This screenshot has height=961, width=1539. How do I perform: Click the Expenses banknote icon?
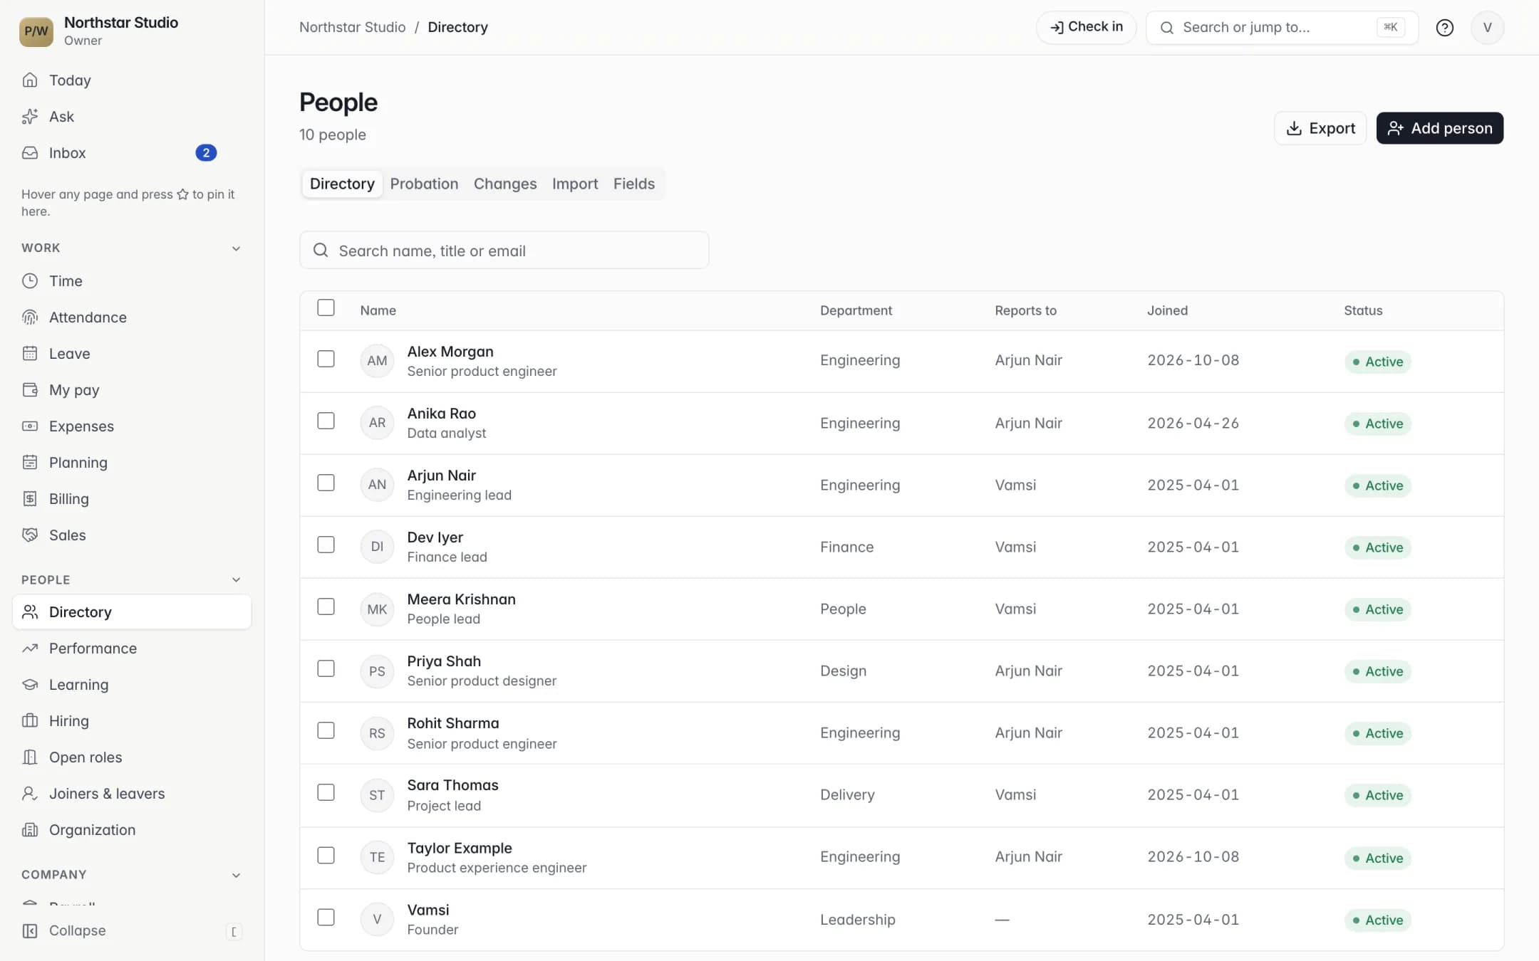click(x=30, y=426)
